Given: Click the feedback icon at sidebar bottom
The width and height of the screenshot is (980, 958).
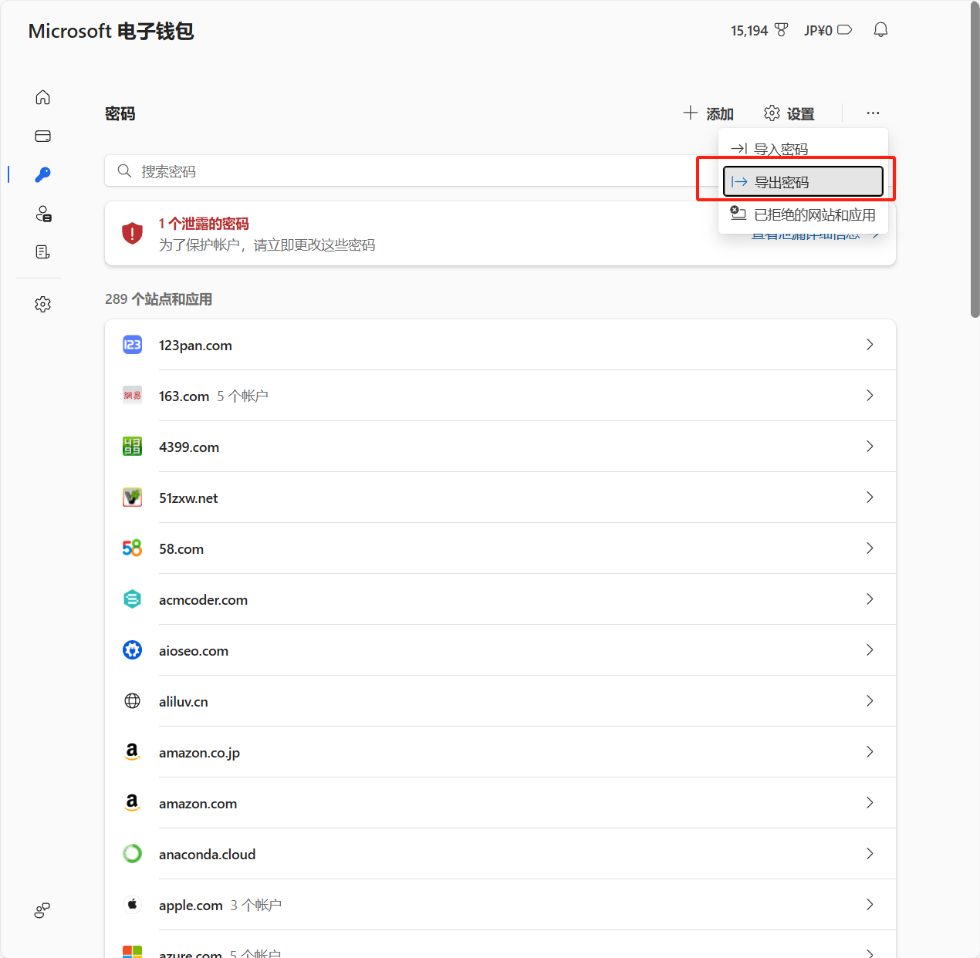Looking at the screenshot, I should 42,911.
